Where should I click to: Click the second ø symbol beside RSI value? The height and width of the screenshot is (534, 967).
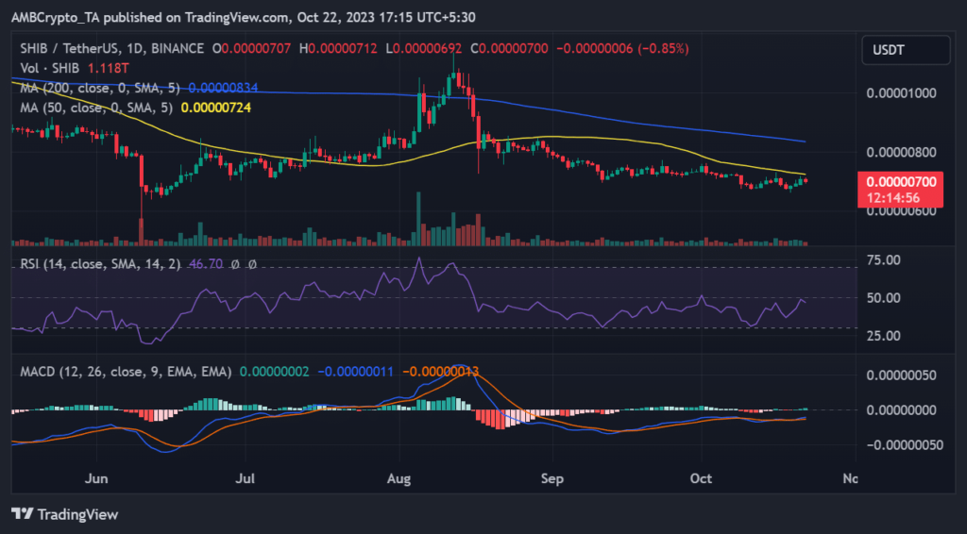(x=253, y=266)
